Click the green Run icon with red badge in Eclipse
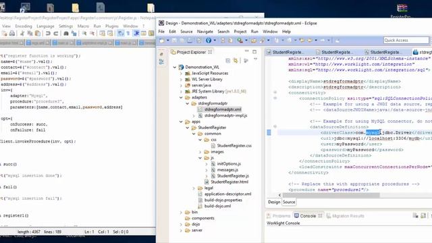This screenshot has height=243, width=432. click(240, 40)
